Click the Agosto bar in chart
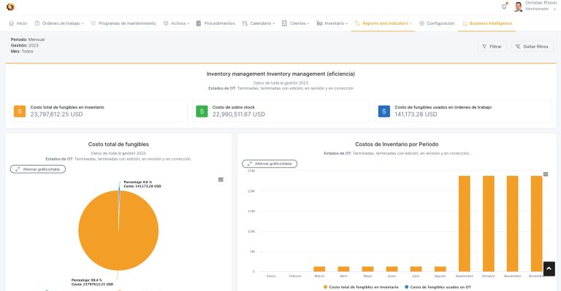Screen dimensions: 561x291 440,269
